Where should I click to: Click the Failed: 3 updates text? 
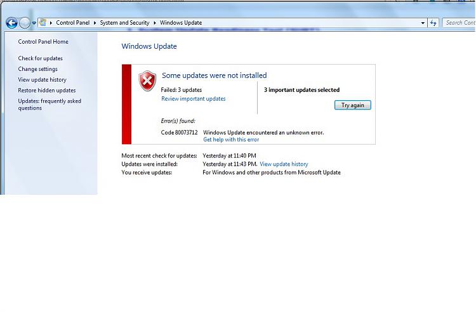point(182,90)
